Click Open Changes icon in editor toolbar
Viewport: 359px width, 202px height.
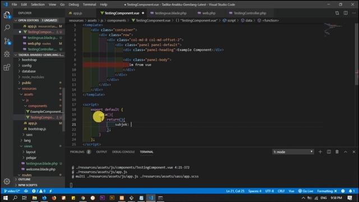[337, 13]
